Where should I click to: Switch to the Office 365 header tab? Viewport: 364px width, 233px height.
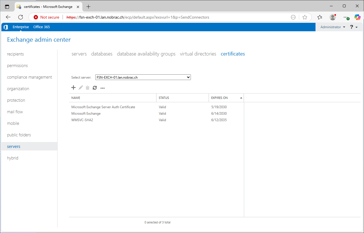41,27
